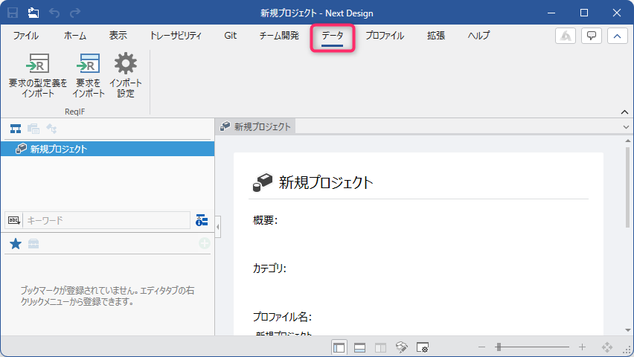Viewport: 634px width, 357px height.
Task: Toggle the navigator pane layout button
Action: point(339,347)
